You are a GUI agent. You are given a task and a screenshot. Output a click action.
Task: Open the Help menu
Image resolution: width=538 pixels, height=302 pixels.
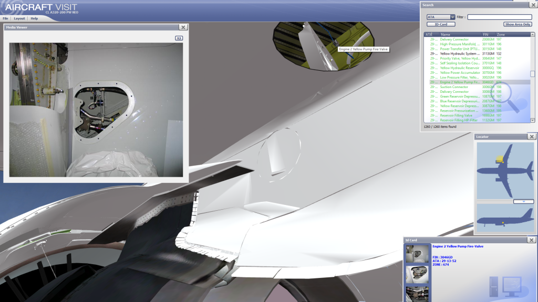click(x=34, y=18)
